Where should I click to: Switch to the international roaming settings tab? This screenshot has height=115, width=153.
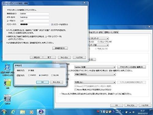(x=111, y=32)
